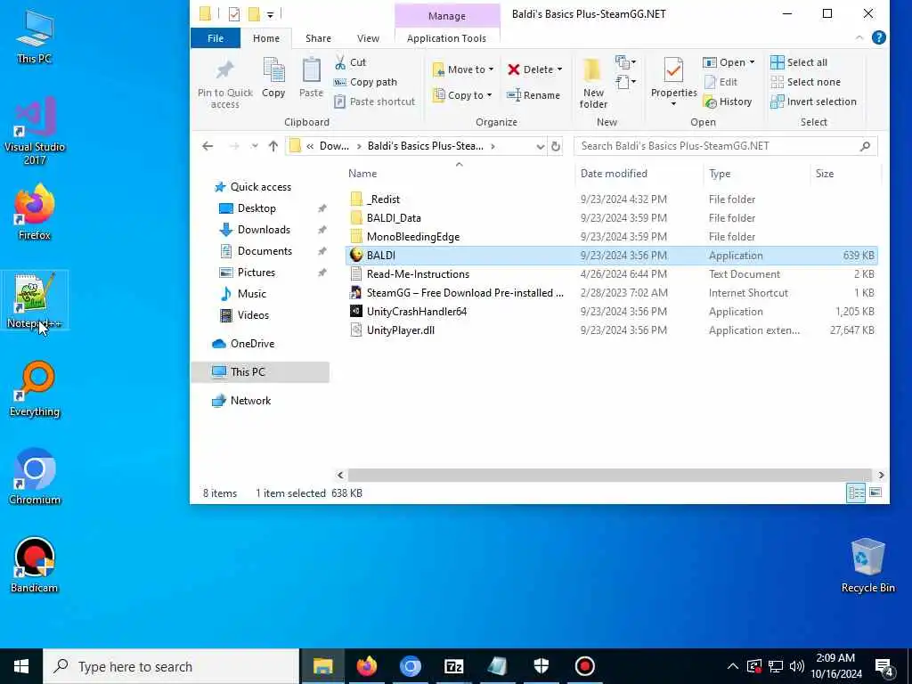
Task: Select Network in navigation pane
Action: click(250, 401)
